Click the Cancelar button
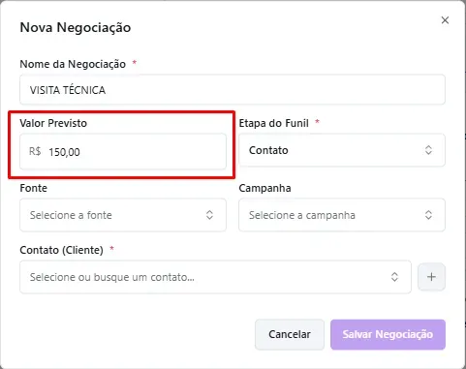Image resolution: width=466 pixels, height=369 pixels. click(x=290, y=334)
